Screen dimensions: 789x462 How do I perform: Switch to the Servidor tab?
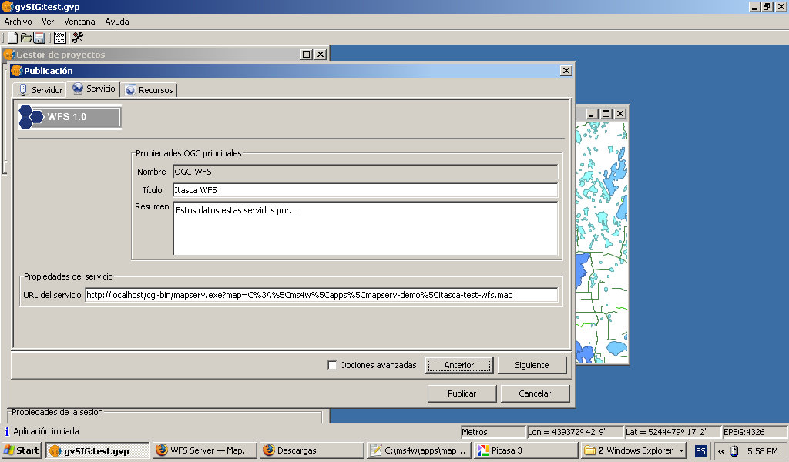point(40,90)
